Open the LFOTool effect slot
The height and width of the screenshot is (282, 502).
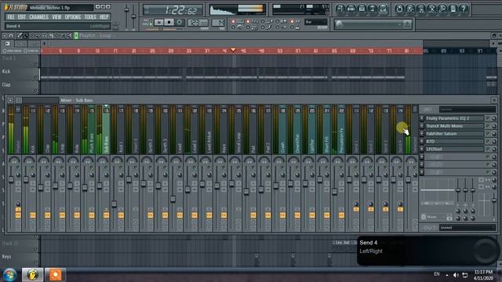coord(454,149)
